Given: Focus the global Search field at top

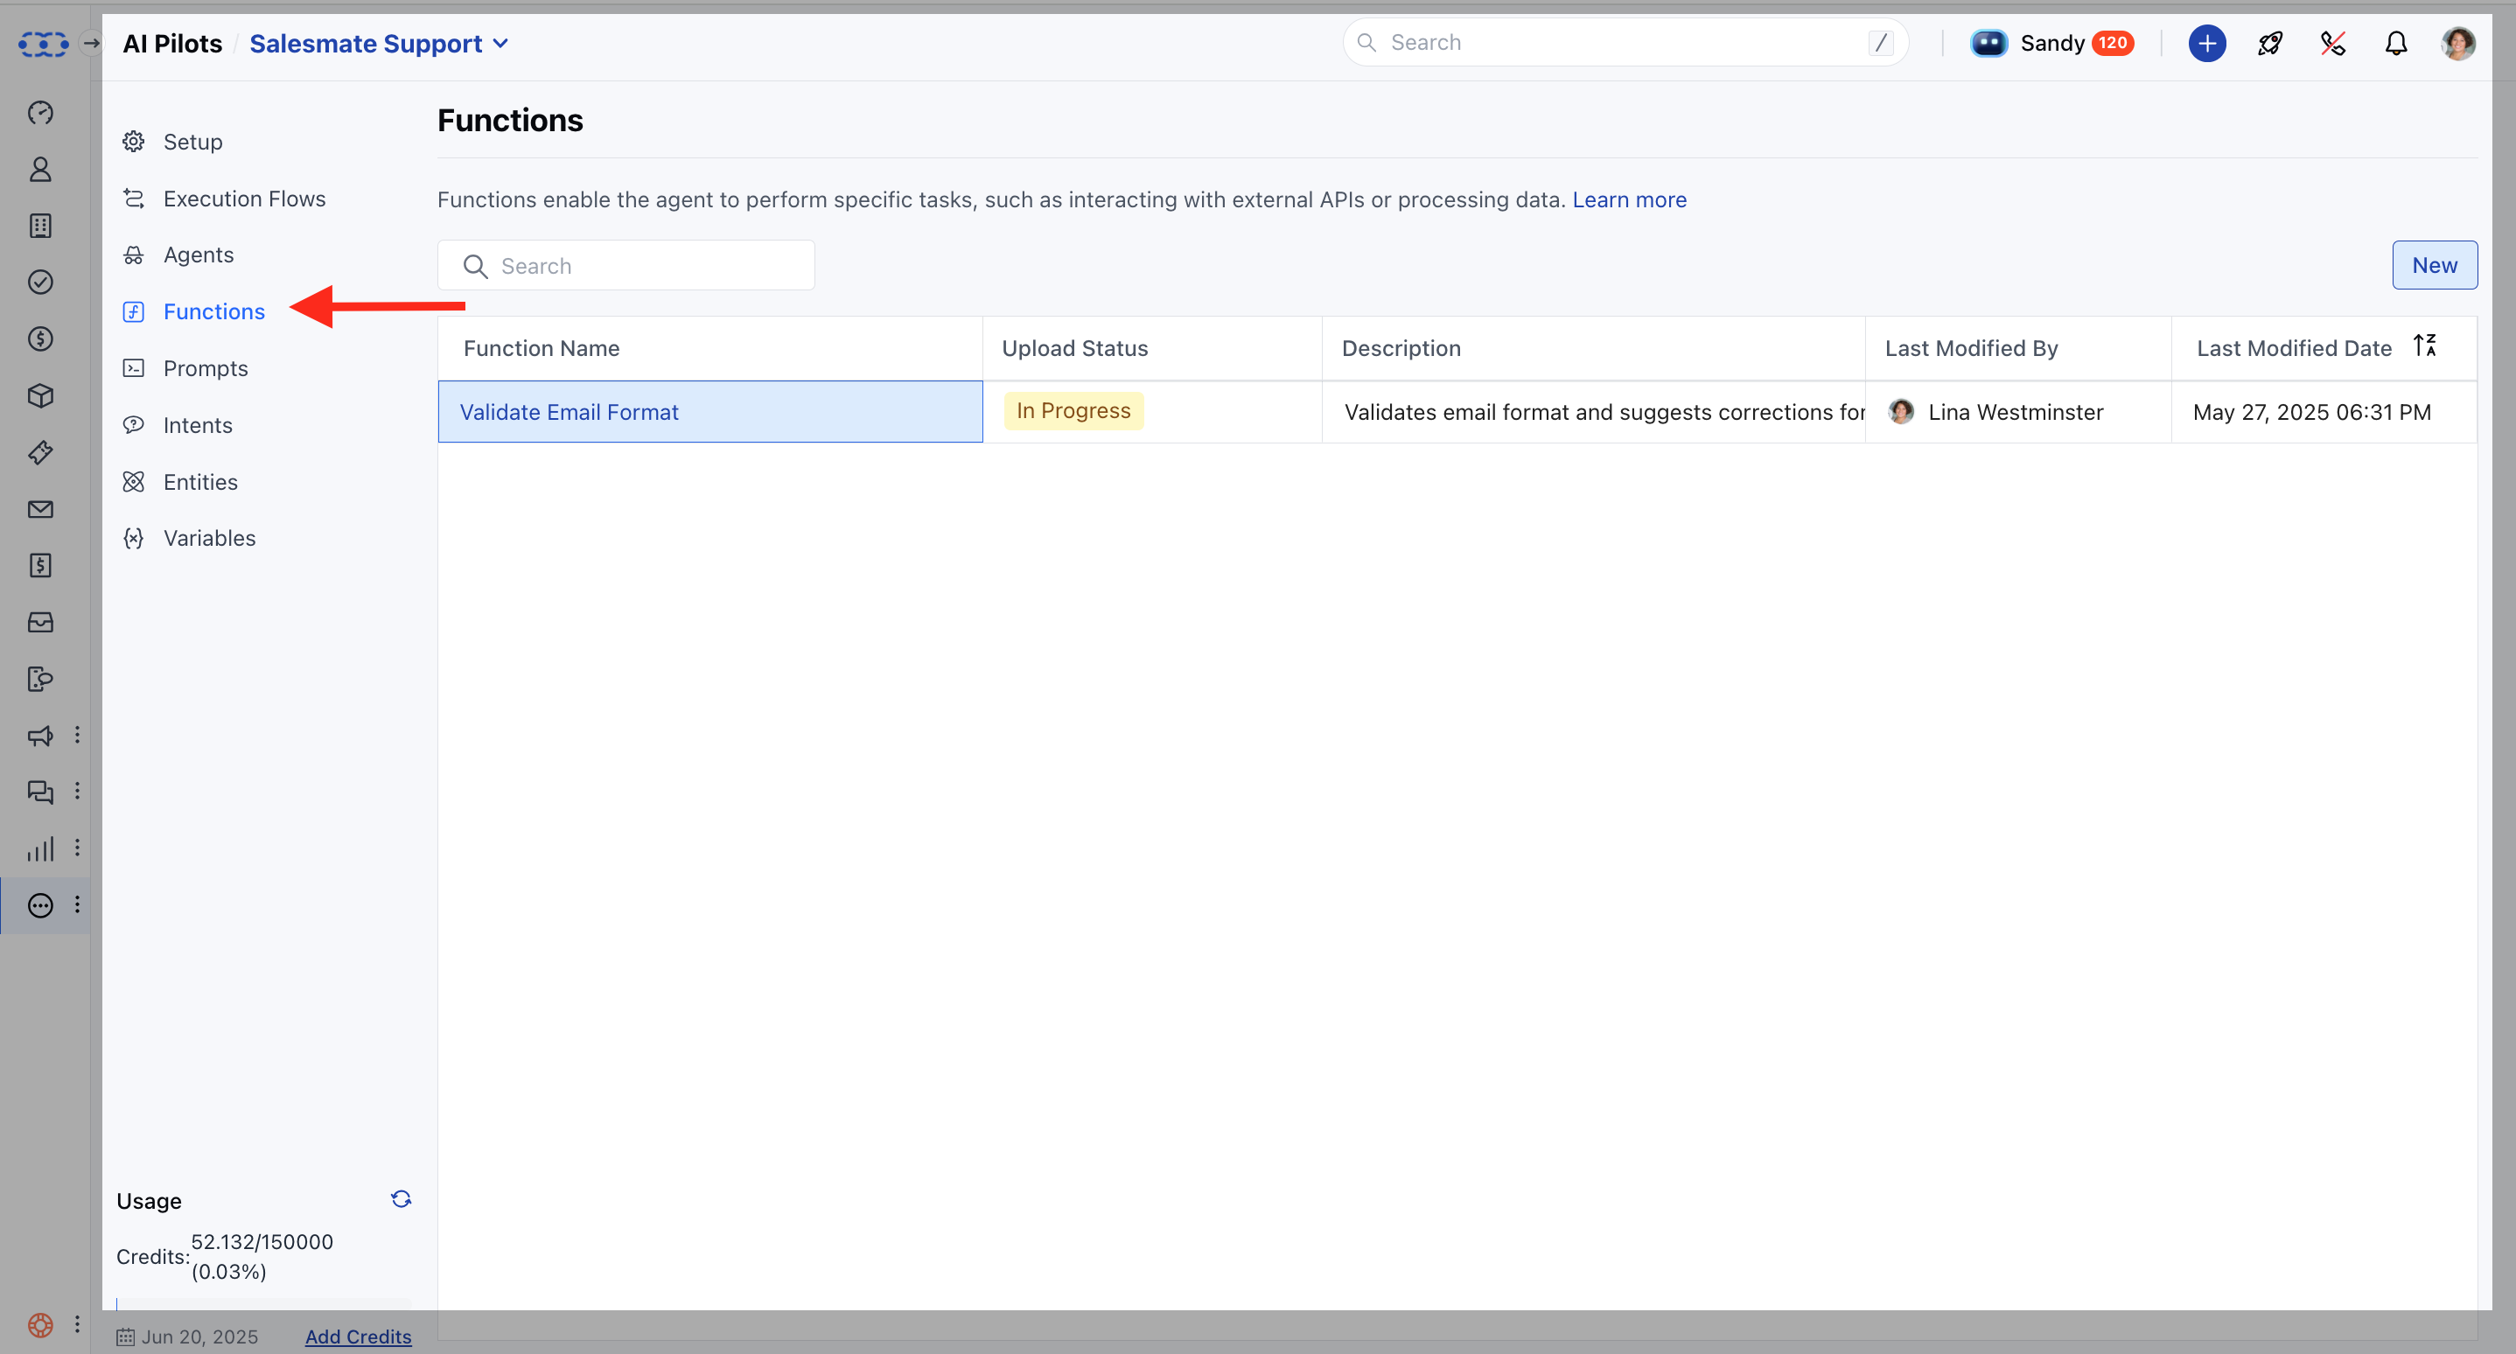Looking at the screenshot, I should pyautogui.click(x=1625, y=42).
